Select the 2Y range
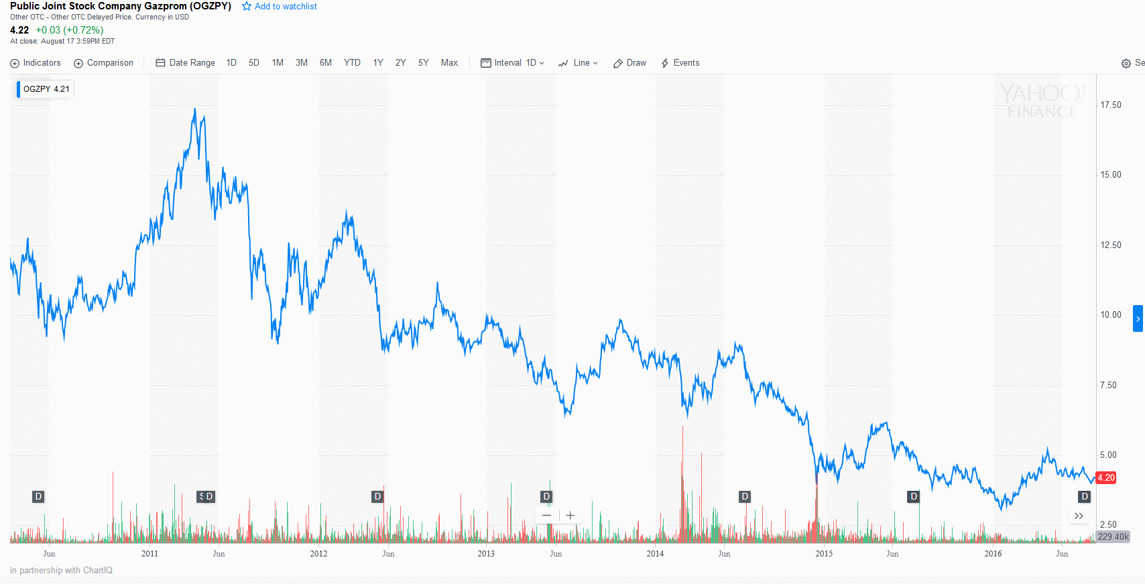 (x=400, y=63)
